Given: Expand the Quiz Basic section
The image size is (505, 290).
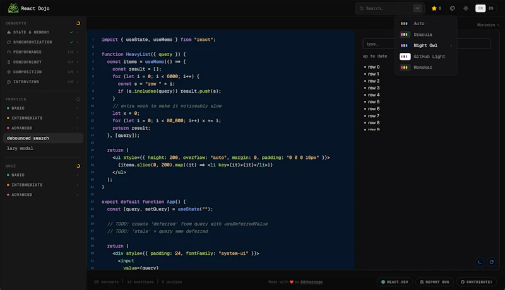Looking at the screenshot, I should (42, 175).
